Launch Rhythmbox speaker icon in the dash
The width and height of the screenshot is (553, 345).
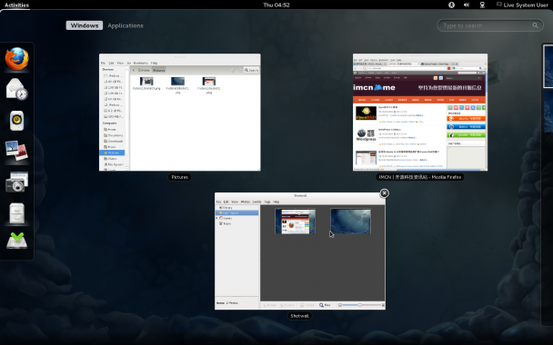(x=17, y=121)
